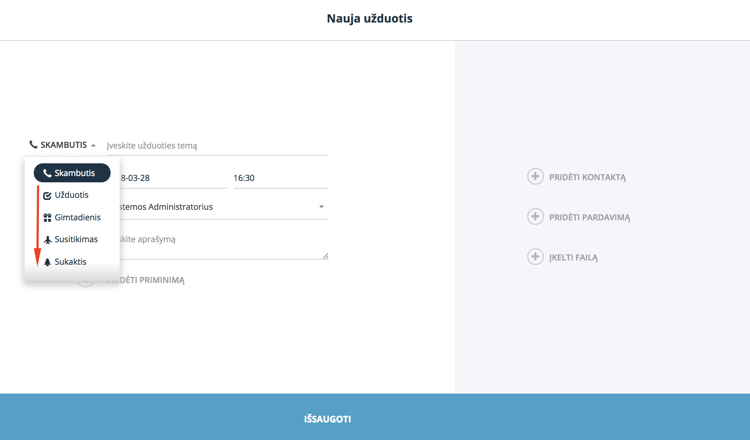This screenshot has height=440, width=750.
Task: Select Skambutis in the type menu
Action: [72, 173]
